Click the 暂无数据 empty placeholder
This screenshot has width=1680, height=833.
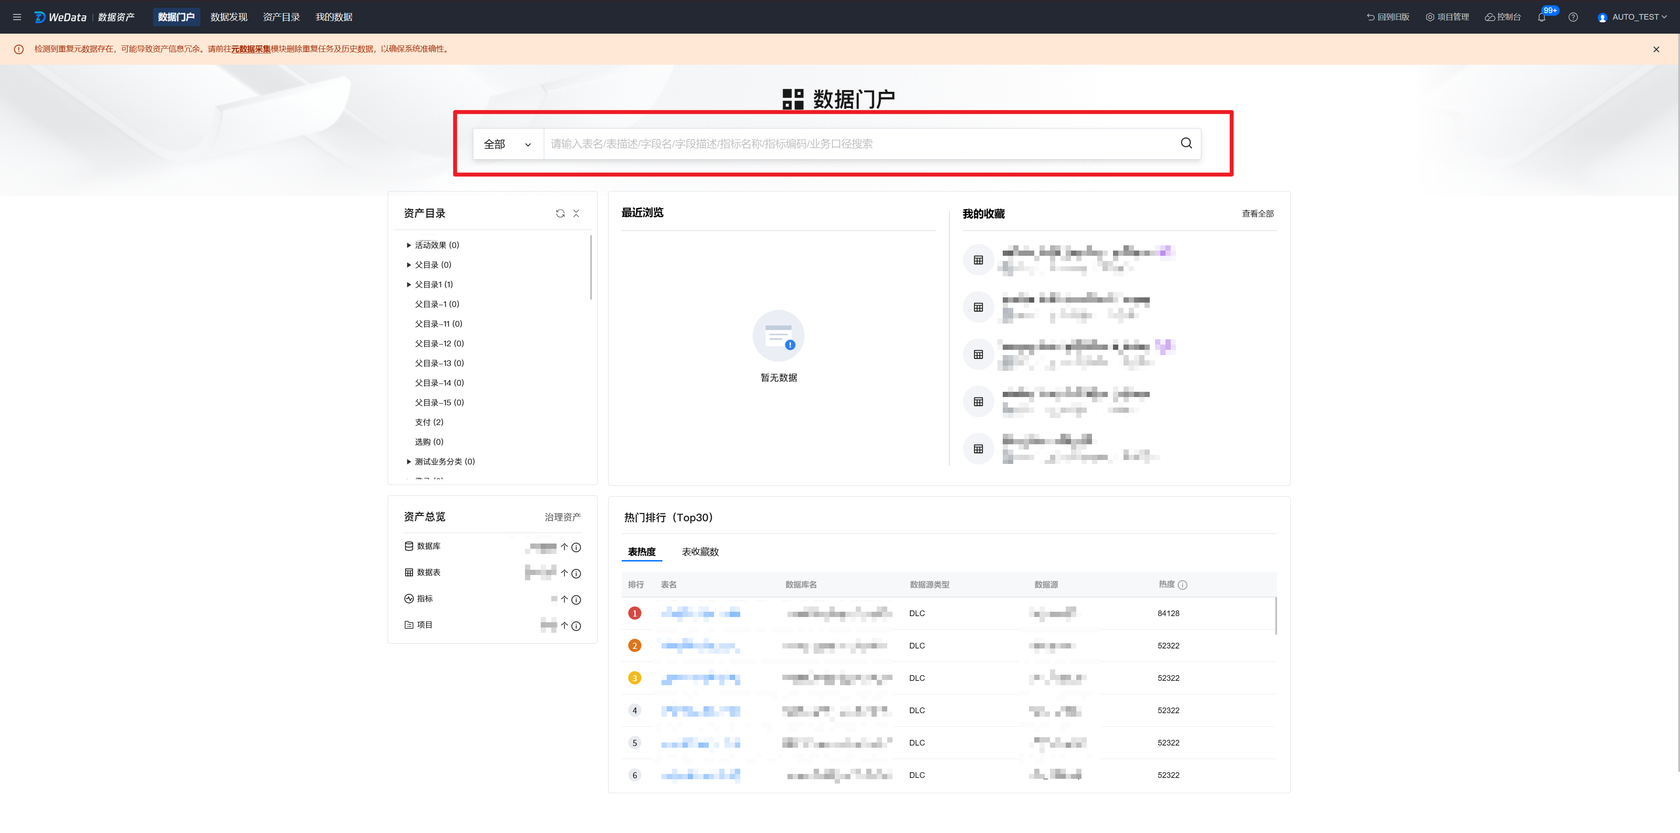pos(779,347)
